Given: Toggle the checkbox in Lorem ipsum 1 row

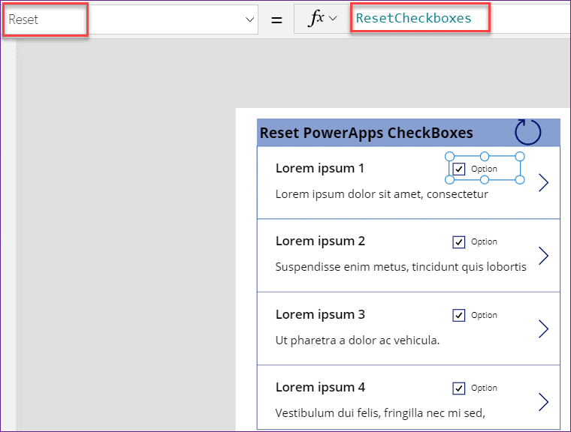Looking at the screenshot, I should (458, 169).
